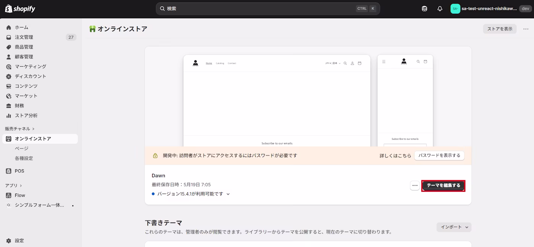Click the マーケット globe icon
Image resolution: width=534 pixels, height=247 pixels.
pos(9,96)
